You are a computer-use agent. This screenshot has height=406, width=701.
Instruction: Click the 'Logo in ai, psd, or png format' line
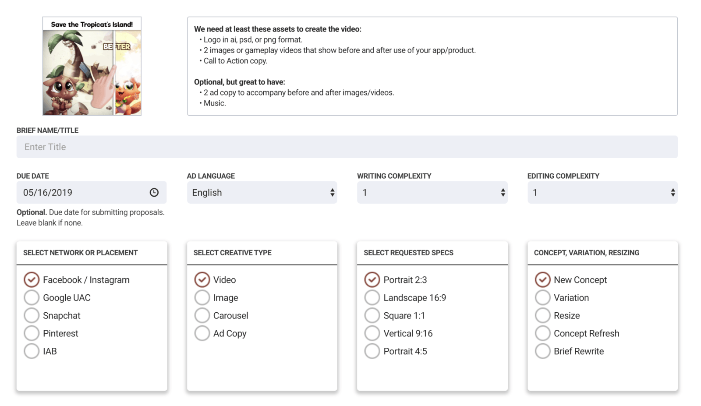(253, 39)
